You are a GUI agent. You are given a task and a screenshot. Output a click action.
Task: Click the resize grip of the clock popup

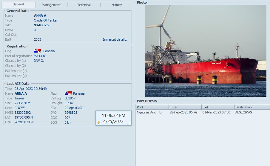pyautogui.click(x=129, y=123)
